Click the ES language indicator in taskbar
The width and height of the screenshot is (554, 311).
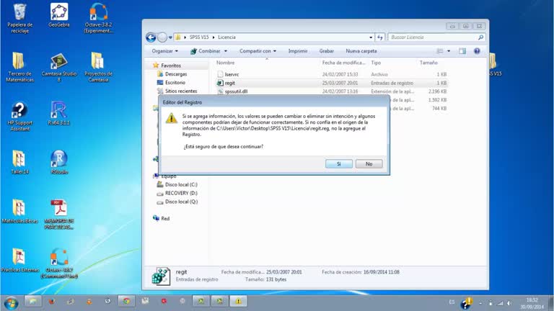452,302
